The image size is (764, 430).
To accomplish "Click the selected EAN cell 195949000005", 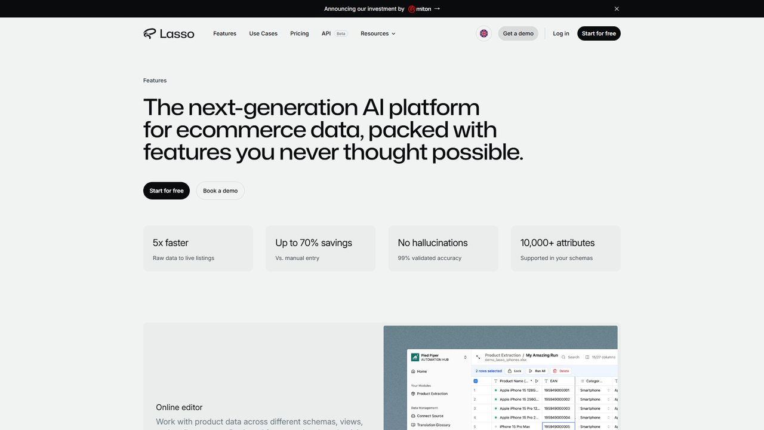I will tap(558, 426).
